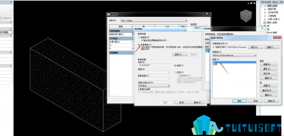Click the 尺寸标注 group header in family types
Viewport: 284px width, 136px height.
point(121,39)
